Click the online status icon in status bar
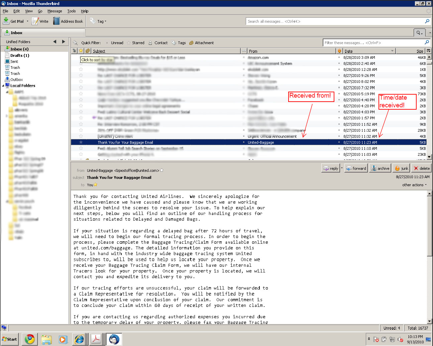This screenshot has height=346, width=433. point(4,328)
